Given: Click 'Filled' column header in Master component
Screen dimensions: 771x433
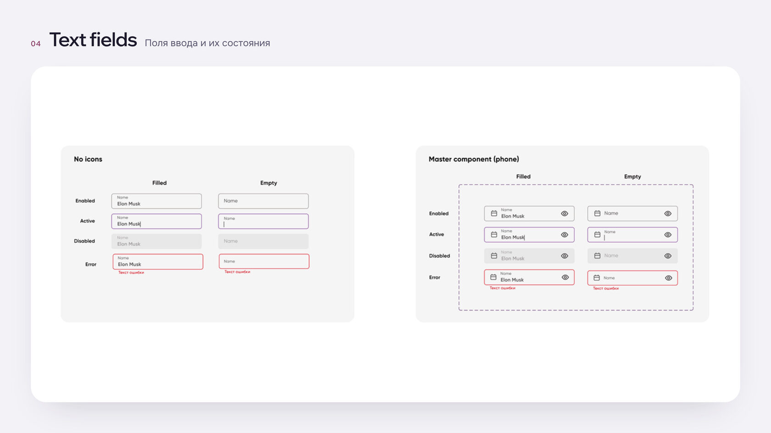Looking at the screenshot, I should click(523, 176).
